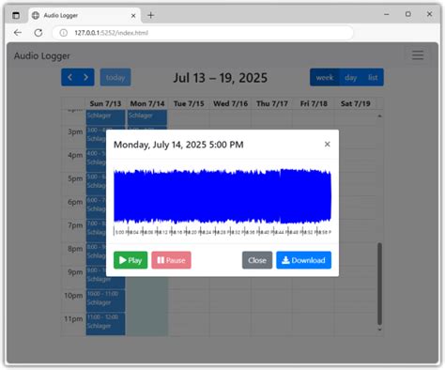Open the Audio Logger home link

42,55
